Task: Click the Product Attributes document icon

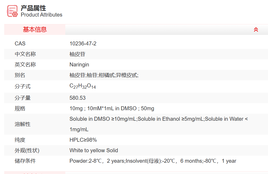Action: click(12, 11)
